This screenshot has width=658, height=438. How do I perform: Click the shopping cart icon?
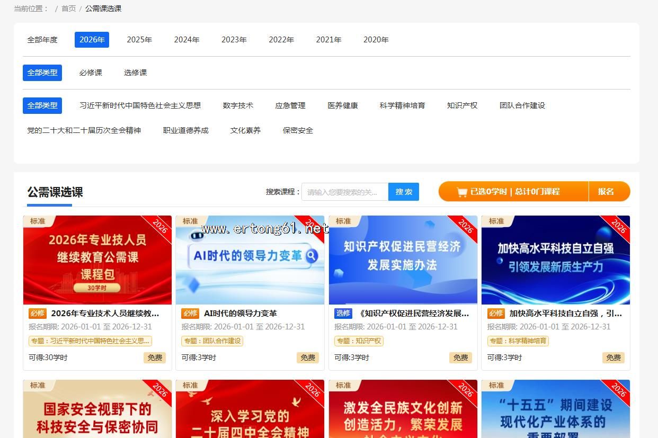click(x=462, y=192)
